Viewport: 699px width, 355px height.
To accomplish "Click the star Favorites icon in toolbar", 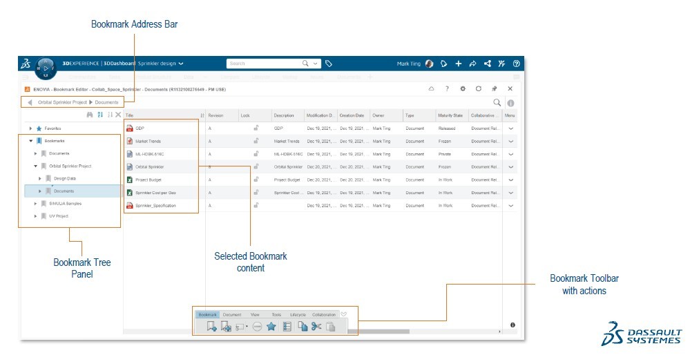I will 271,327.
